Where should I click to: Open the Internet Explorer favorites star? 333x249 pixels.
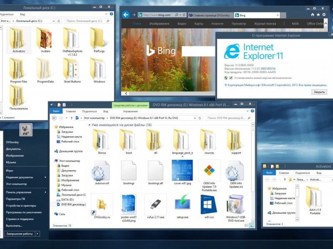tap(318, 15)
